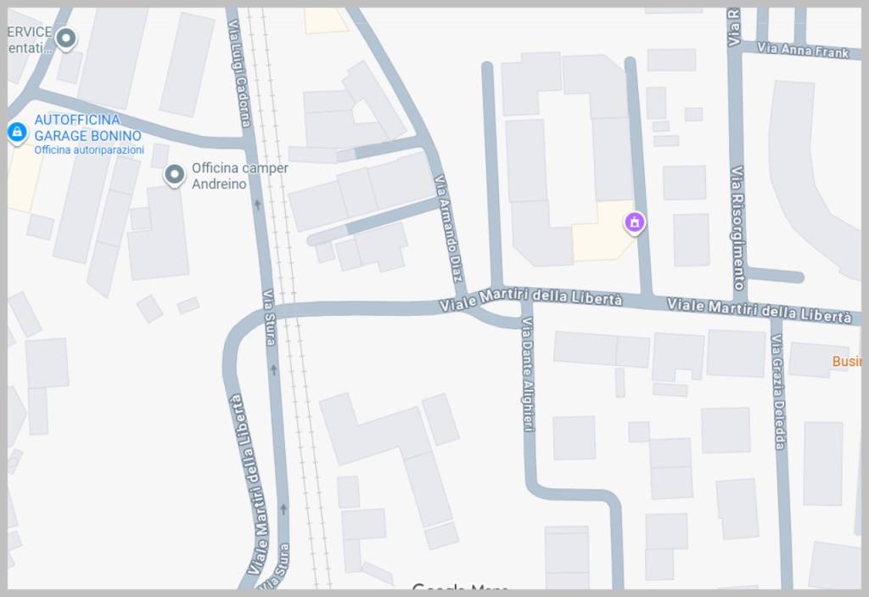Open the AUTOFFICINA GARAGE BONINO place label
869x597 pixels.
(87, 127)
